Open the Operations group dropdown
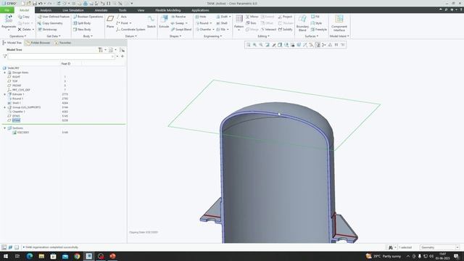 point(17,36)
